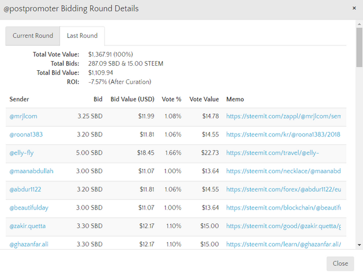
Task: Open sender @beautifulday profile link
Action: [x=29, y=208]
